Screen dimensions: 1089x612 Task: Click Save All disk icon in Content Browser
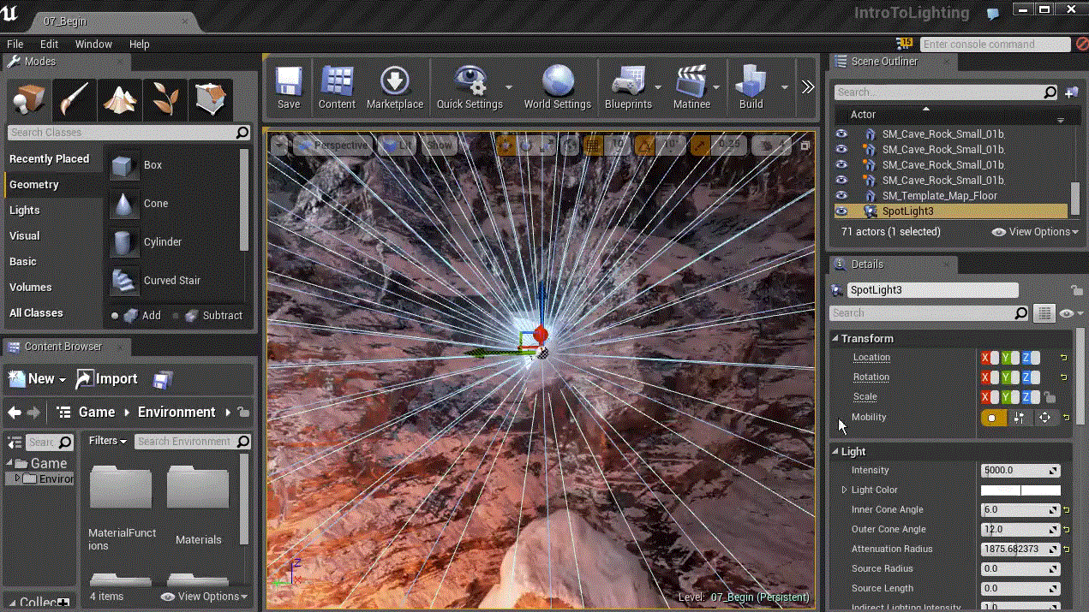pos(163,379)
